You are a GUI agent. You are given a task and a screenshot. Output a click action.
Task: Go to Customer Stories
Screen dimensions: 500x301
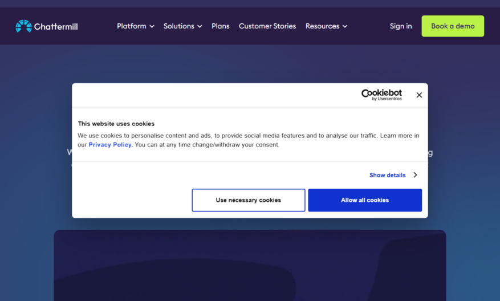click(x=267, y=26)
